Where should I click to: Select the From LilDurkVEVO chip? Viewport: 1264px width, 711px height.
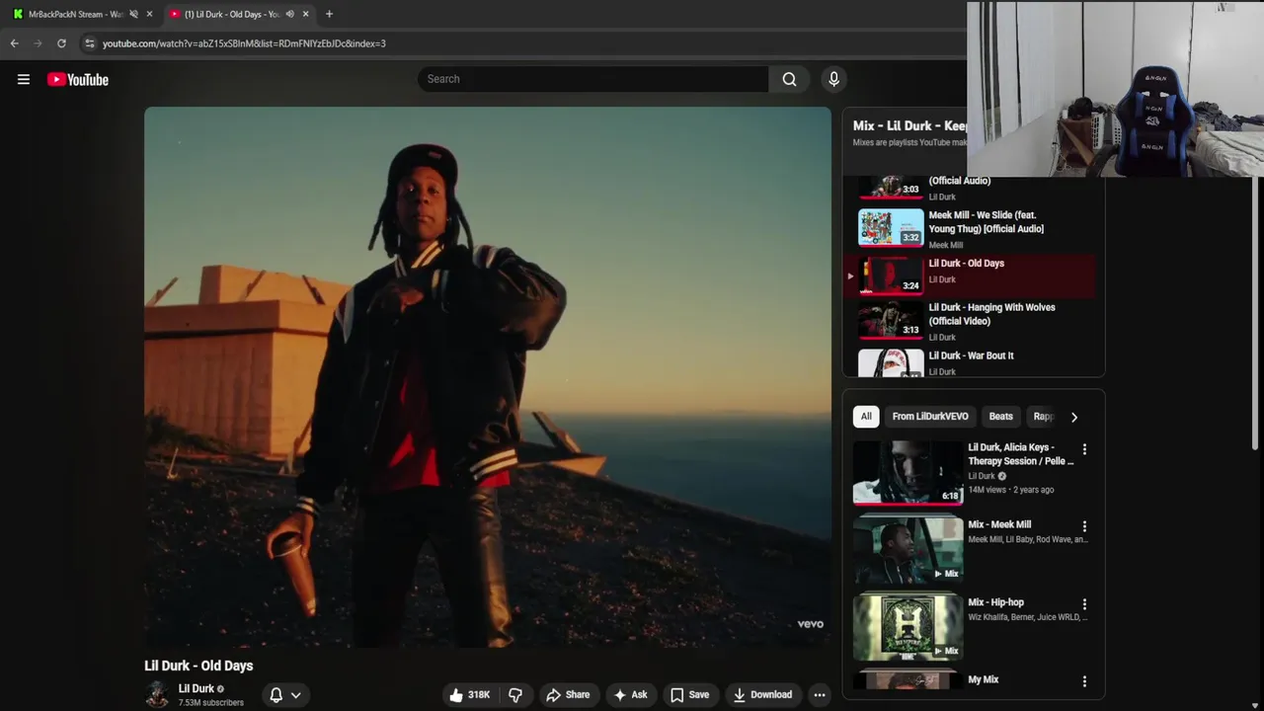930,417
